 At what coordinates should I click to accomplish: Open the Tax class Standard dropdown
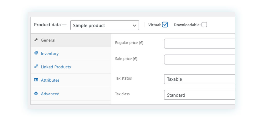click(x=199, y=95)
